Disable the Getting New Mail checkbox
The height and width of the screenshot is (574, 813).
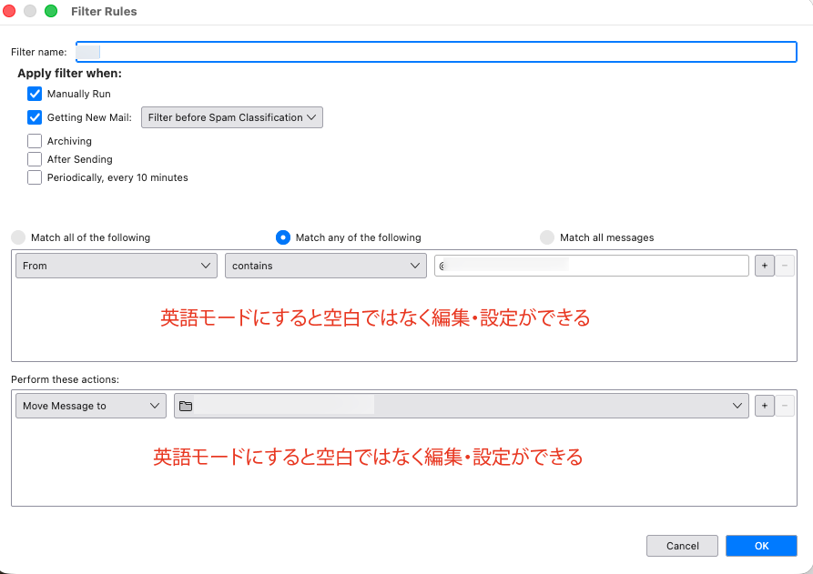click(x=35, y=117)
